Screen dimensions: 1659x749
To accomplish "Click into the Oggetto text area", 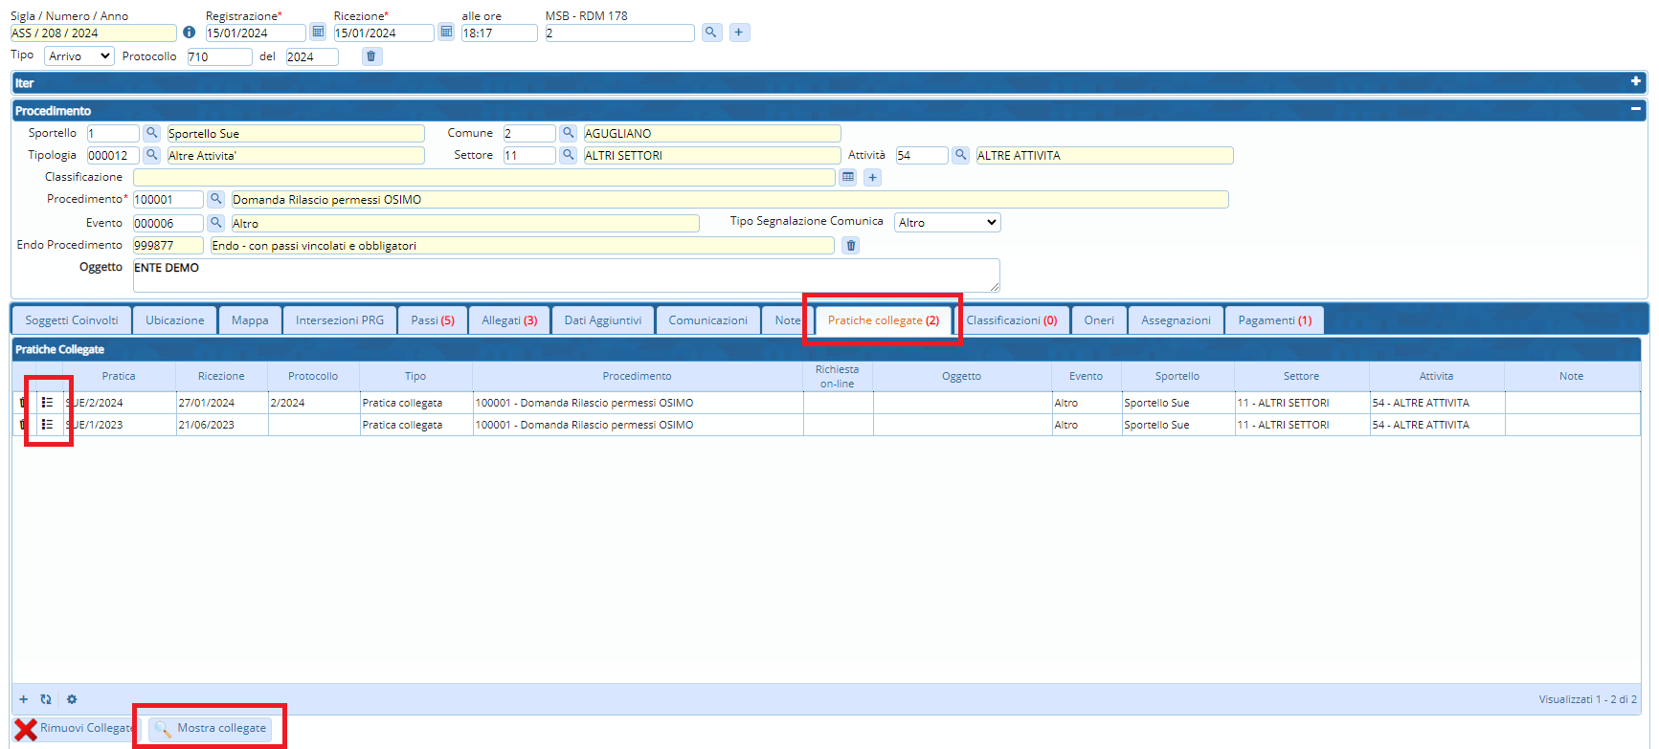I will pyautogui.click(x=565, y=275).
